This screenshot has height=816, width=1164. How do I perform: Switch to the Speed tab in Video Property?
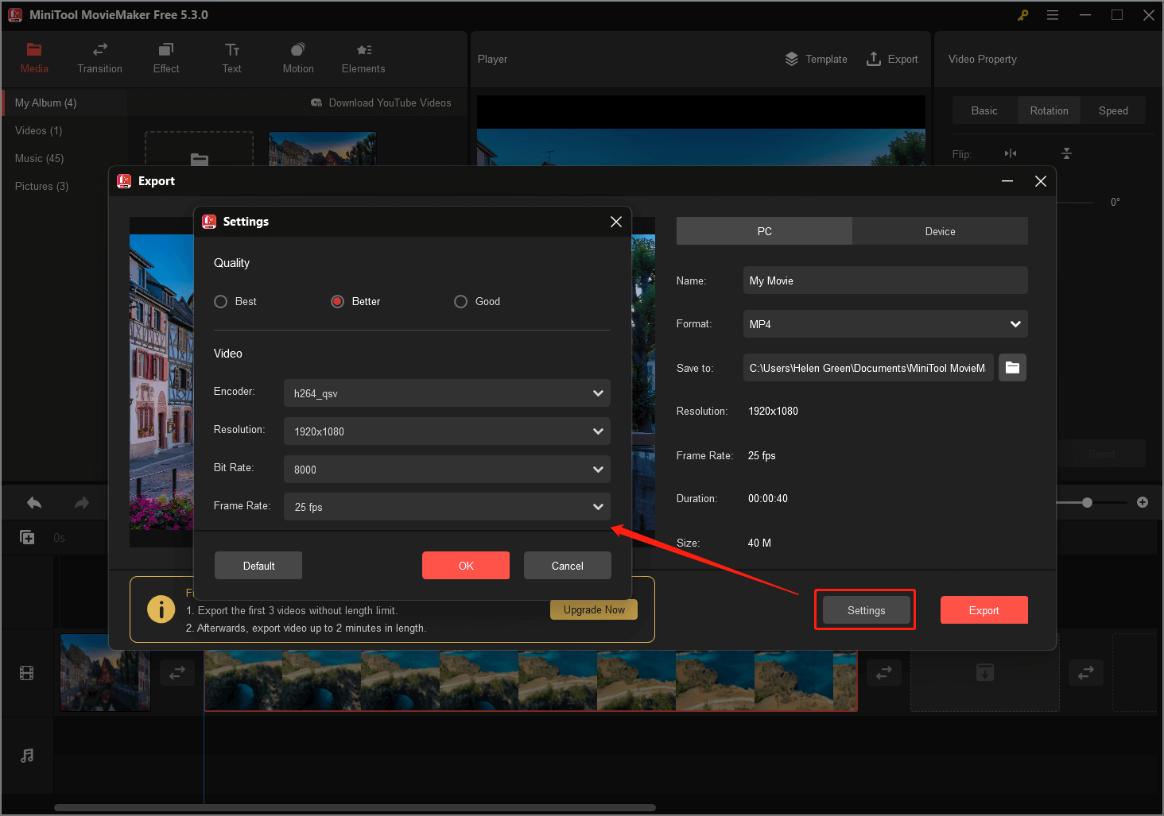(1113, 110)
